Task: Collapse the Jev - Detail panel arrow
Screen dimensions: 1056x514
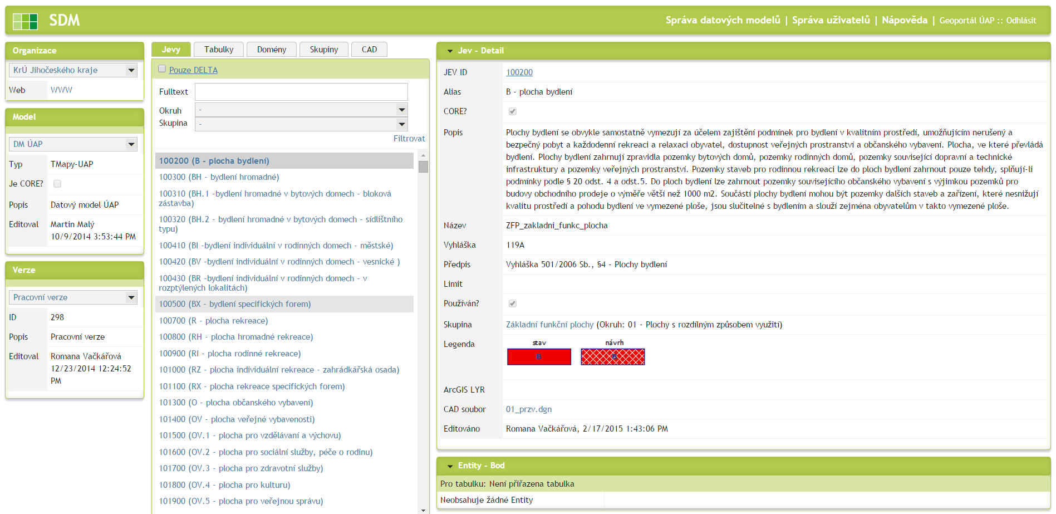Action: [x=450, y=51]
